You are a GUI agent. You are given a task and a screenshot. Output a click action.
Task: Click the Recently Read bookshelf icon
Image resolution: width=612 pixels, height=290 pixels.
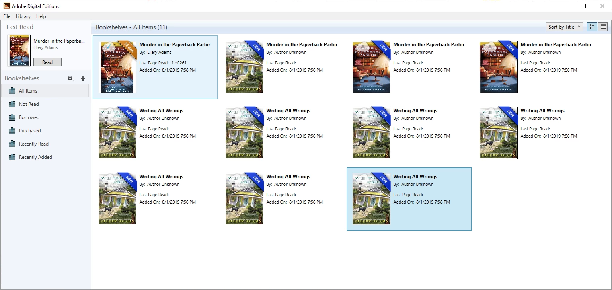click(x=12, y=144)
